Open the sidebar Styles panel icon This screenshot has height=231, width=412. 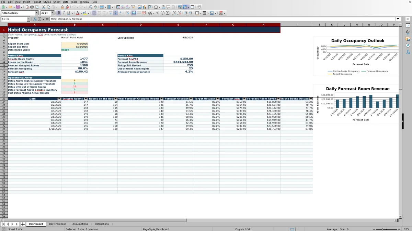pos(408,32)
